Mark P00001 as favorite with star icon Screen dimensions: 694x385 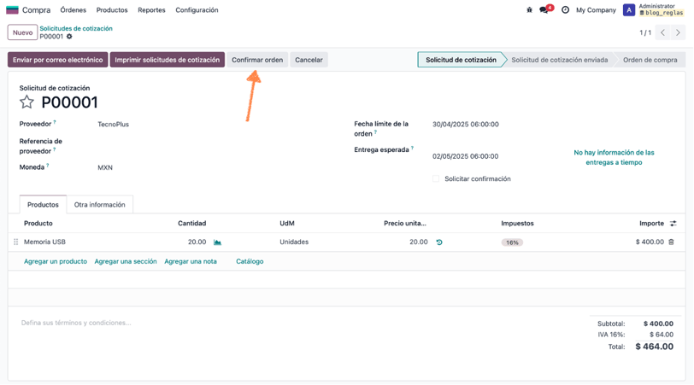tap(26, 102)
